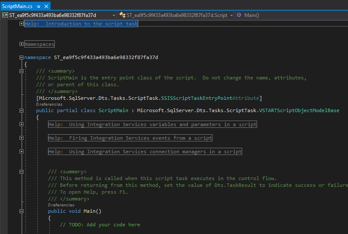Expand 'Help: Firing Integration Services events' region

coord(21,138)
